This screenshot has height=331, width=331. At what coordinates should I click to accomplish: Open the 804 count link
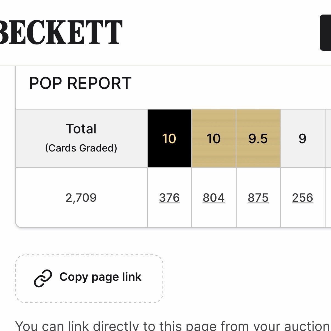[214, 198]
